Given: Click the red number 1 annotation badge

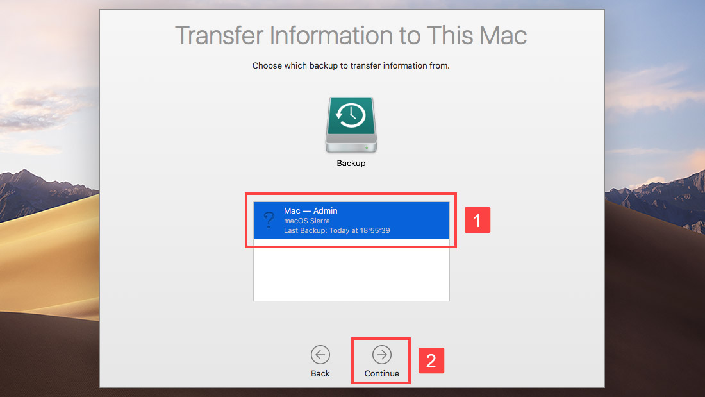Looking at the screenshot, I should [x=477, y=220].
